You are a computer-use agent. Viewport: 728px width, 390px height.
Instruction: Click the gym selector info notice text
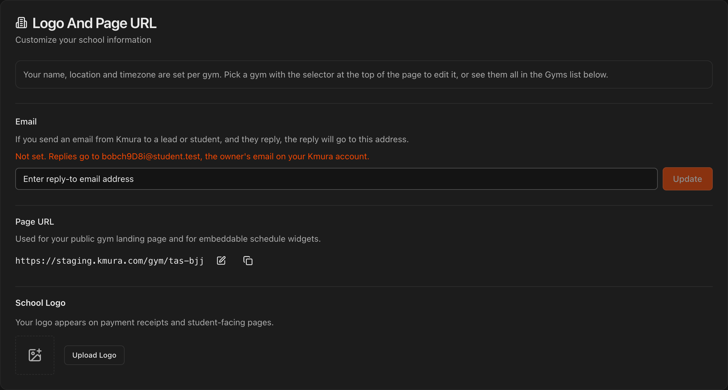pos(316,75)
